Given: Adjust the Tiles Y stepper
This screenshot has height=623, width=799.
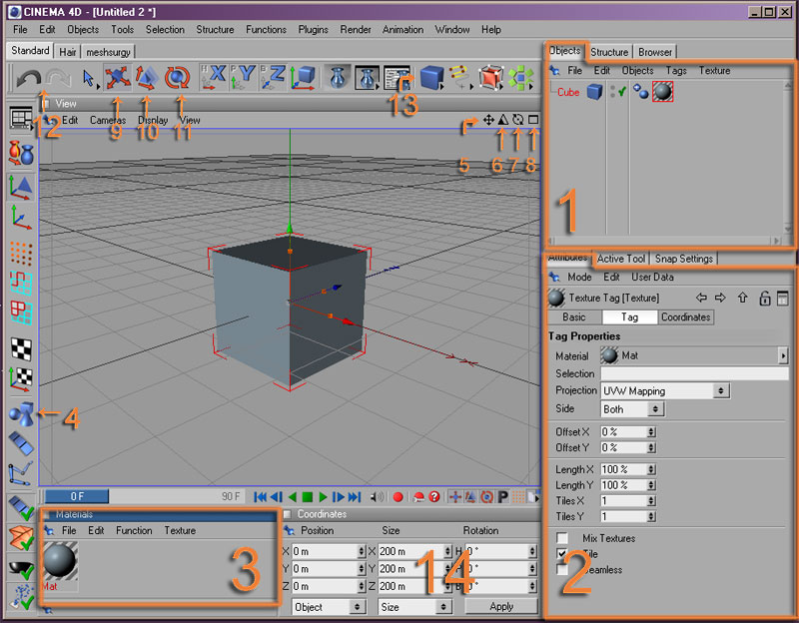Looking at the screenshot, I should tap(651, 516).
